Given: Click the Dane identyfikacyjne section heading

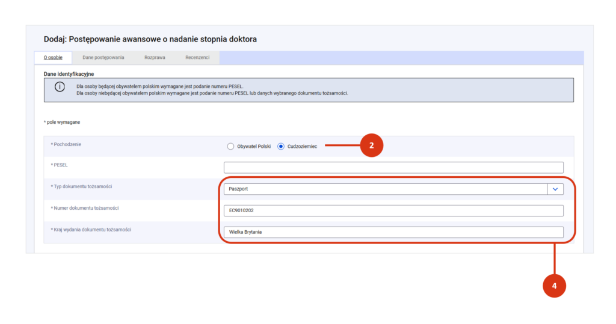Looking at the screenshot, I should [x=69, y=74].
